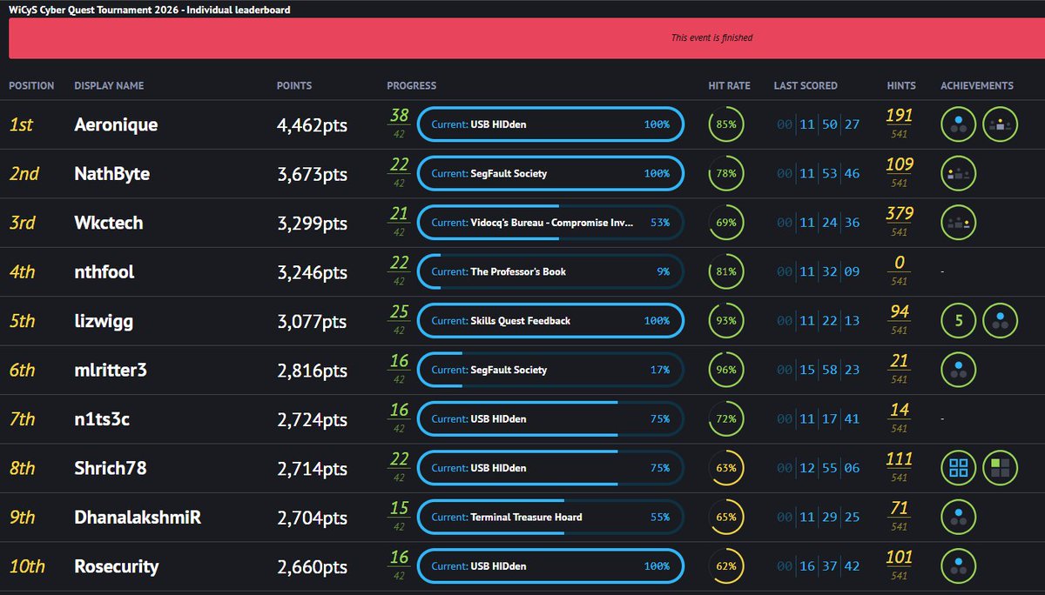Screen dimensions: 1045x595
Task: Click Aeronique's 191 hints count
Action: [x=900, y=116]
